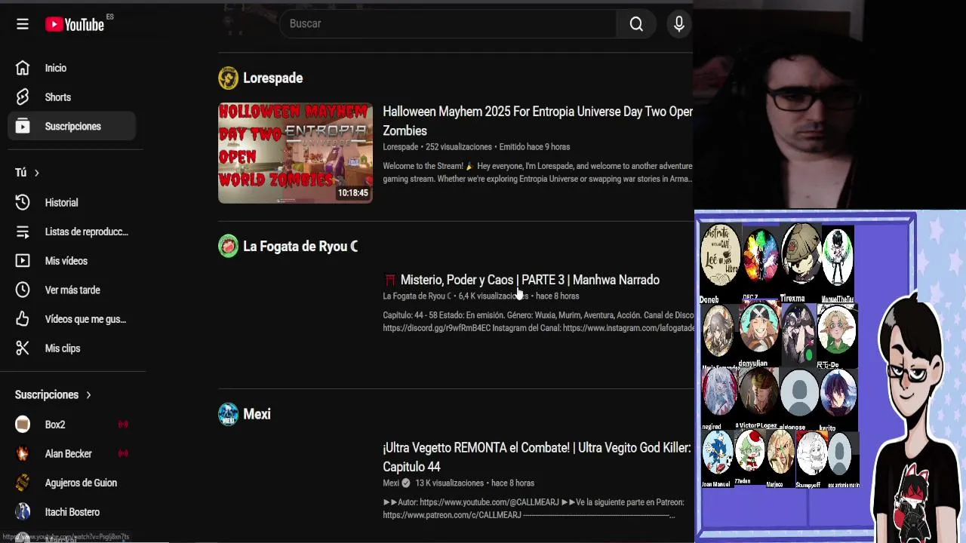Click the Stumpyeff avatar in overlay

[812, 453]
